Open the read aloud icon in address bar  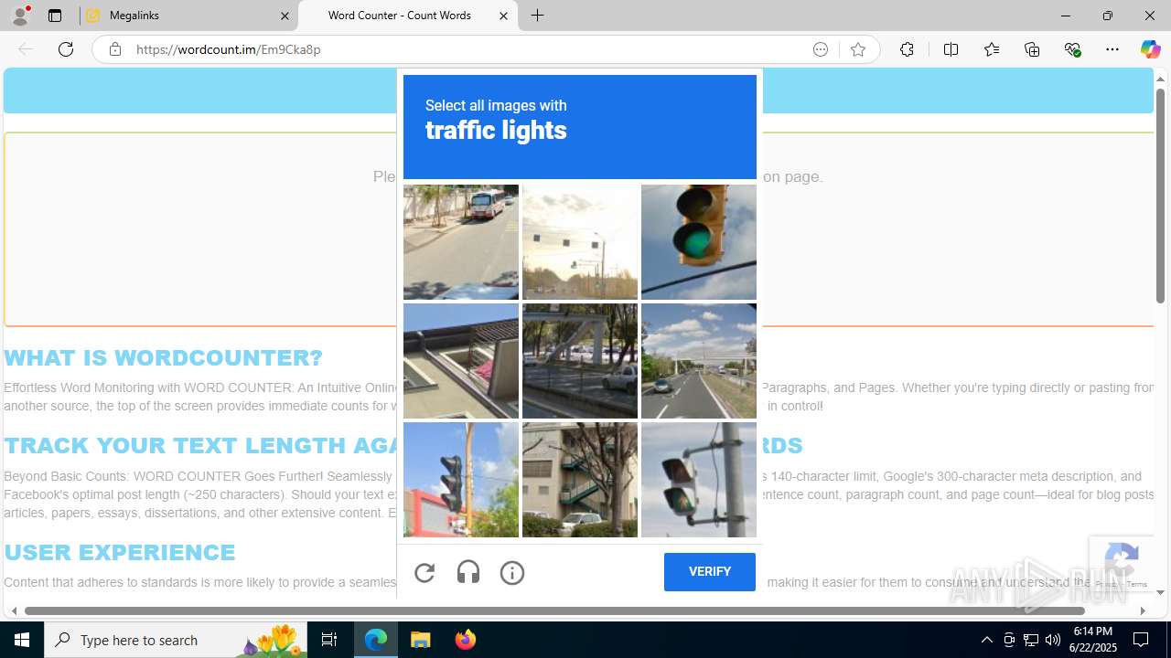pyautogui.click(x=821, y=49)
